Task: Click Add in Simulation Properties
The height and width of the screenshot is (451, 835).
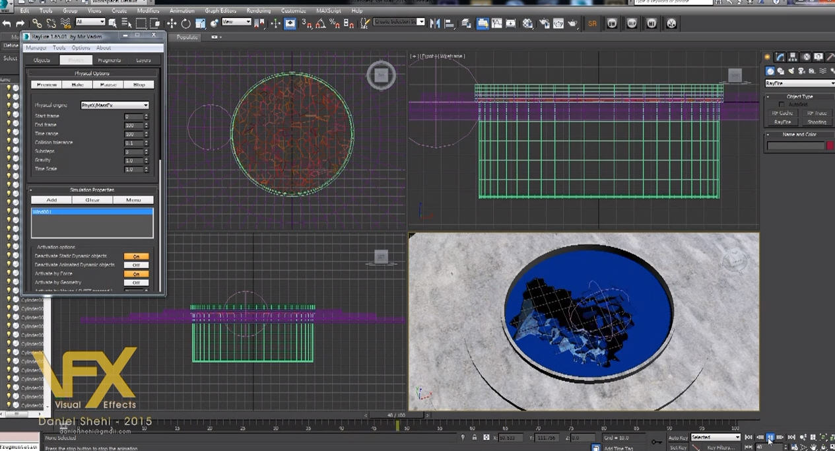Action: (x=51, y=199)
